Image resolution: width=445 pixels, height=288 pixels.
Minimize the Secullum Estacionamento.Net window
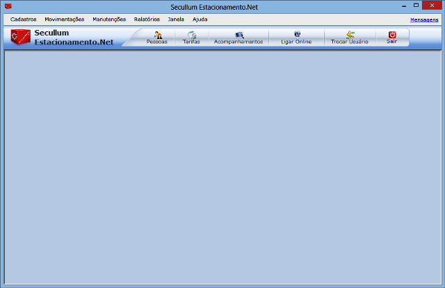[x=401, y=6]
